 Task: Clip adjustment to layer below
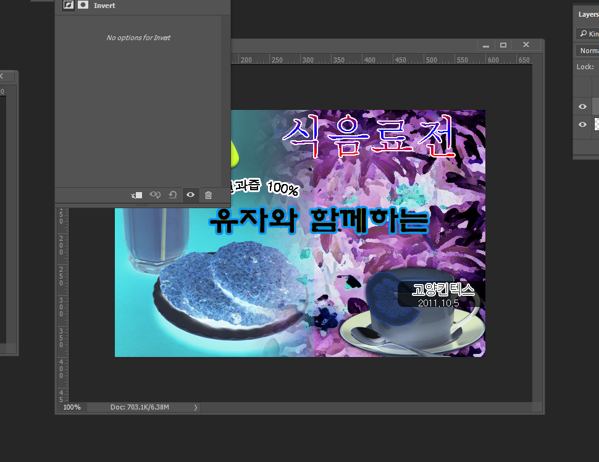[x=137, y=195]
